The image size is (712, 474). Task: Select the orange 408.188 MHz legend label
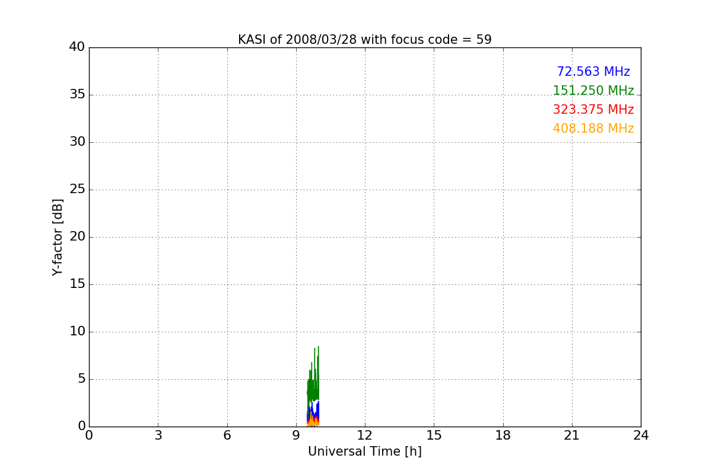[593, 129]
